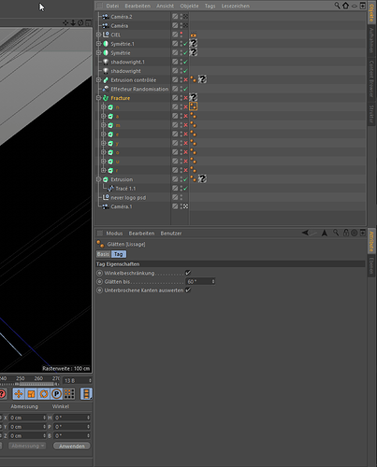Toggle Unterbrochene Kanten auswerten checkbox
The image size is (377, 467).
(188, 290)
